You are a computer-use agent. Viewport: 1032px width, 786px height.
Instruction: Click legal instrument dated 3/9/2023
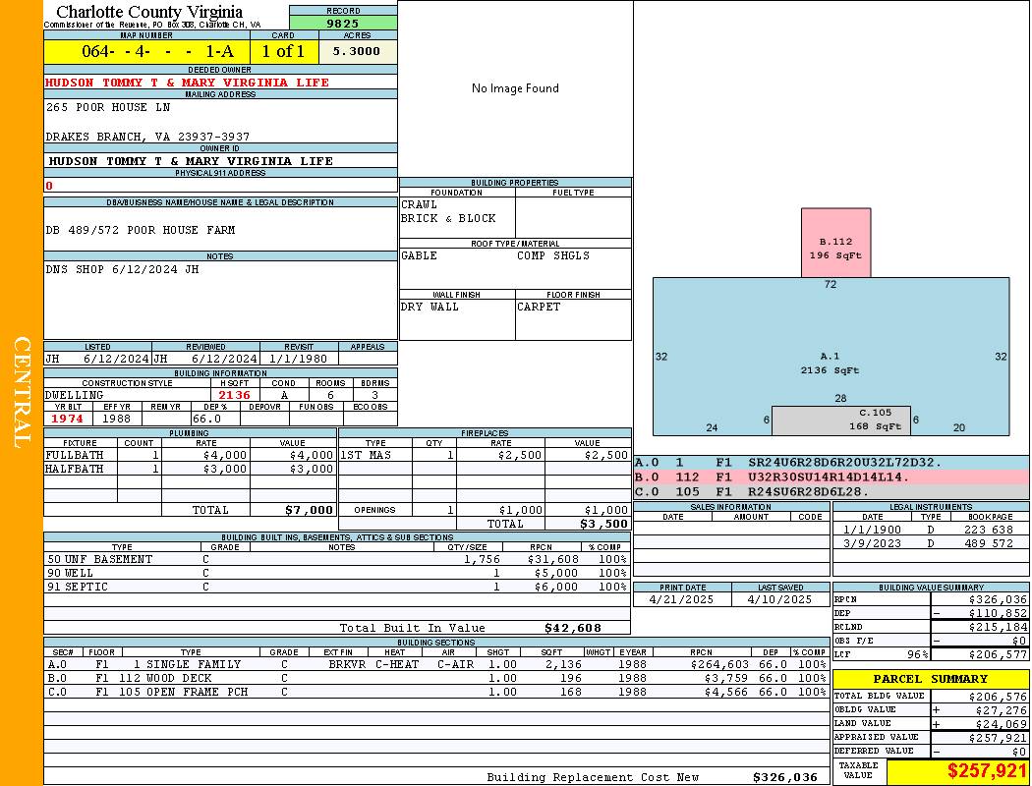click(x=931, y=543)
